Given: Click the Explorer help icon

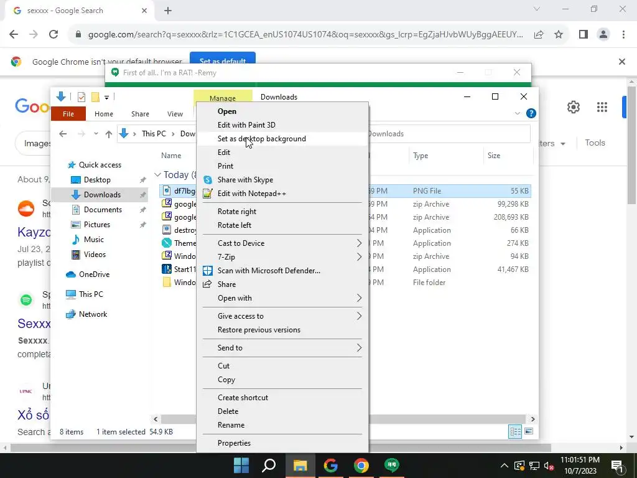Looking at the screenshot, I should (x=531, y=113).
